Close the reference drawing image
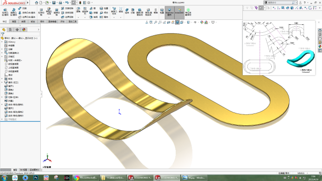 coord(319,22)
